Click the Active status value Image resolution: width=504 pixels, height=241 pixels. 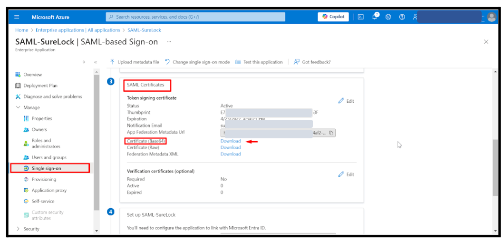[x=227, y=106]
